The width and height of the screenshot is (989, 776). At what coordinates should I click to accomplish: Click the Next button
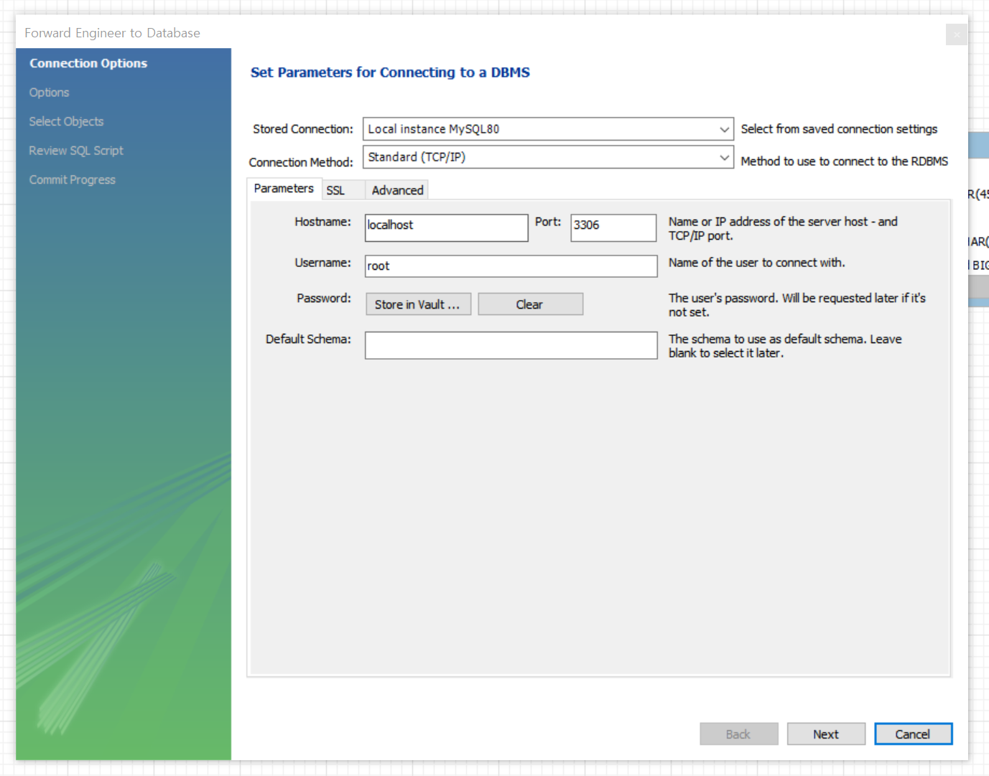[826, 734]
